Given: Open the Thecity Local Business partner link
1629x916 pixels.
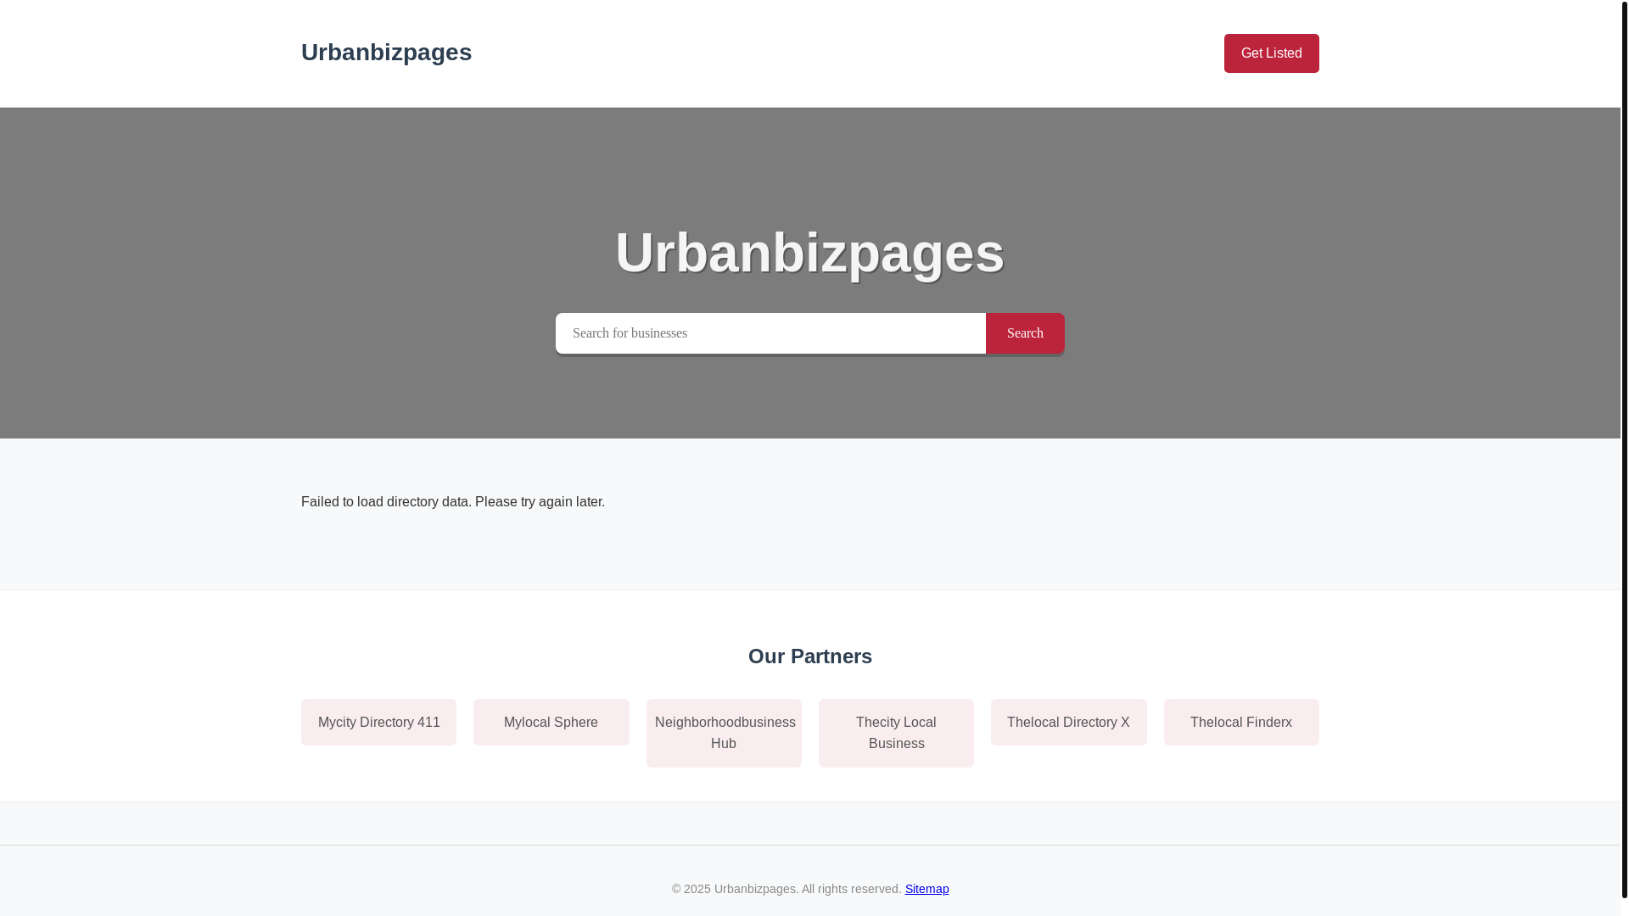Looking at the screenshot, I should [896, 733].
